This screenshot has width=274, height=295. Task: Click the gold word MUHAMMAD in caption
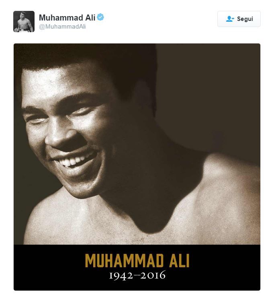point(124,261)
